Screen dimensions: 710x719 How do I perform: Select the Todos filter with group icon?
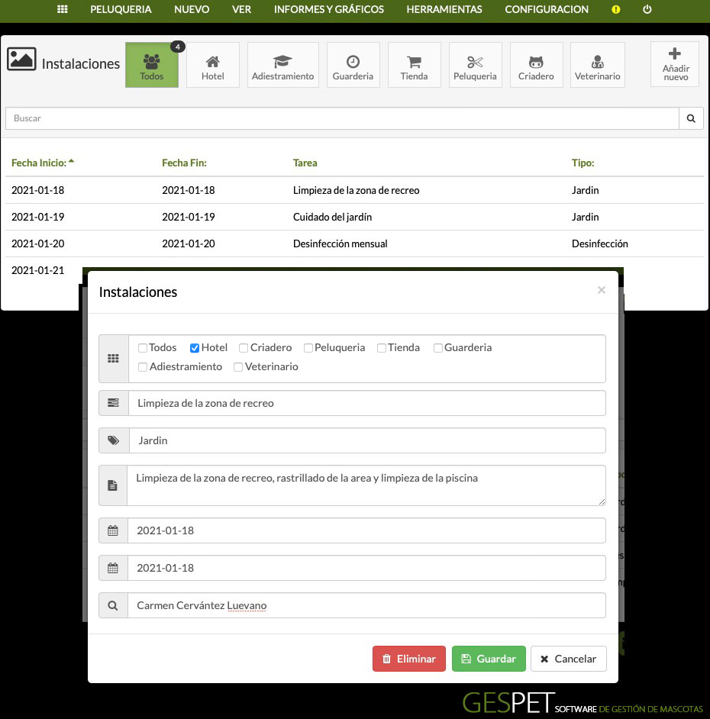tap(152, 65)
